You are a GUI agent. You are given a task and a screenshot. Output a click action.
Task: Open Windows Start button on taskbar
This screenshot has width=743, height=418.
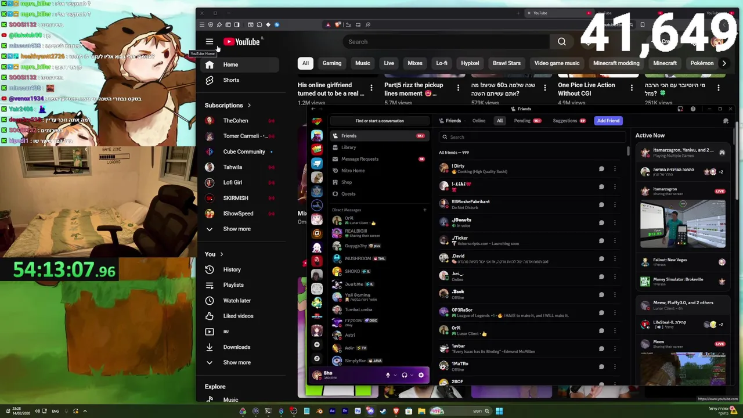(x=499, y=411)
